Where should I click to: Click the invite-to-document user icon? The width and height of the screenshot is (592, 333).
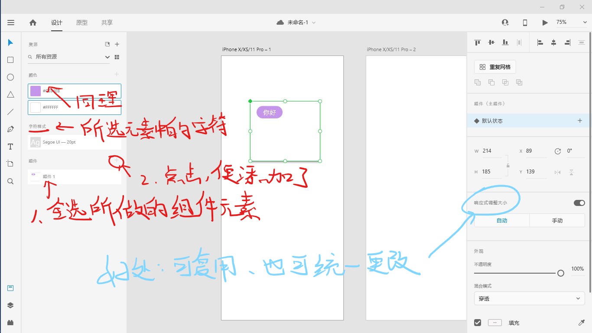coord(505,23)
